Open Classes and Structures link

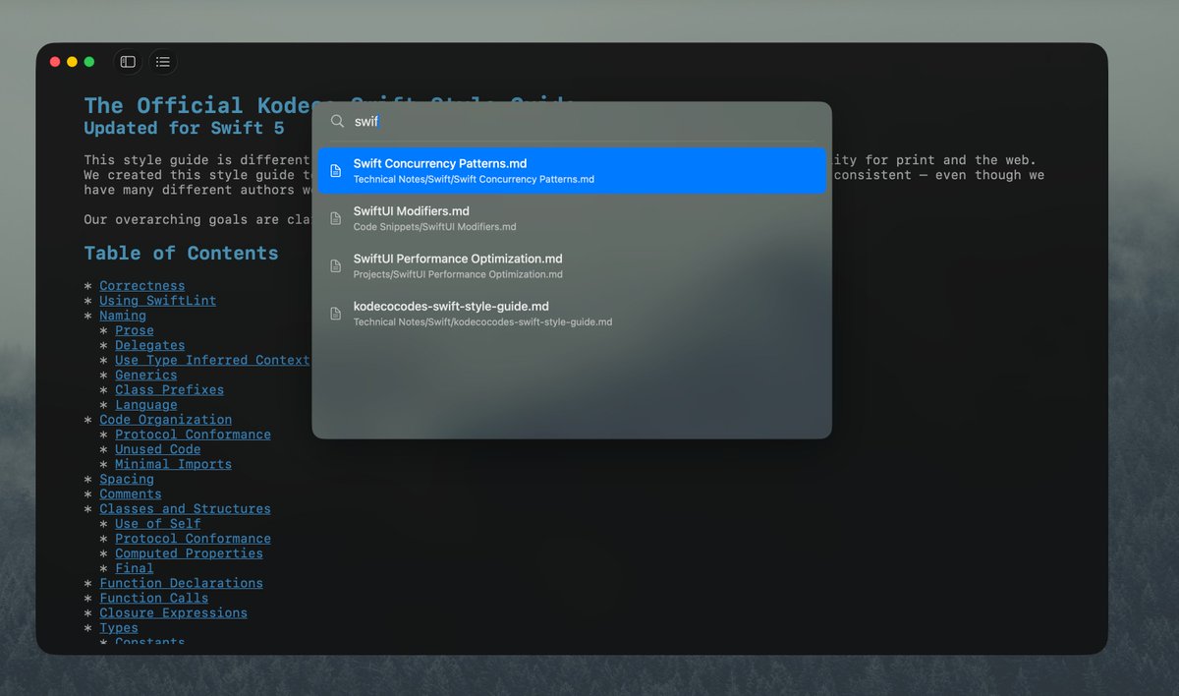point(185,509)
